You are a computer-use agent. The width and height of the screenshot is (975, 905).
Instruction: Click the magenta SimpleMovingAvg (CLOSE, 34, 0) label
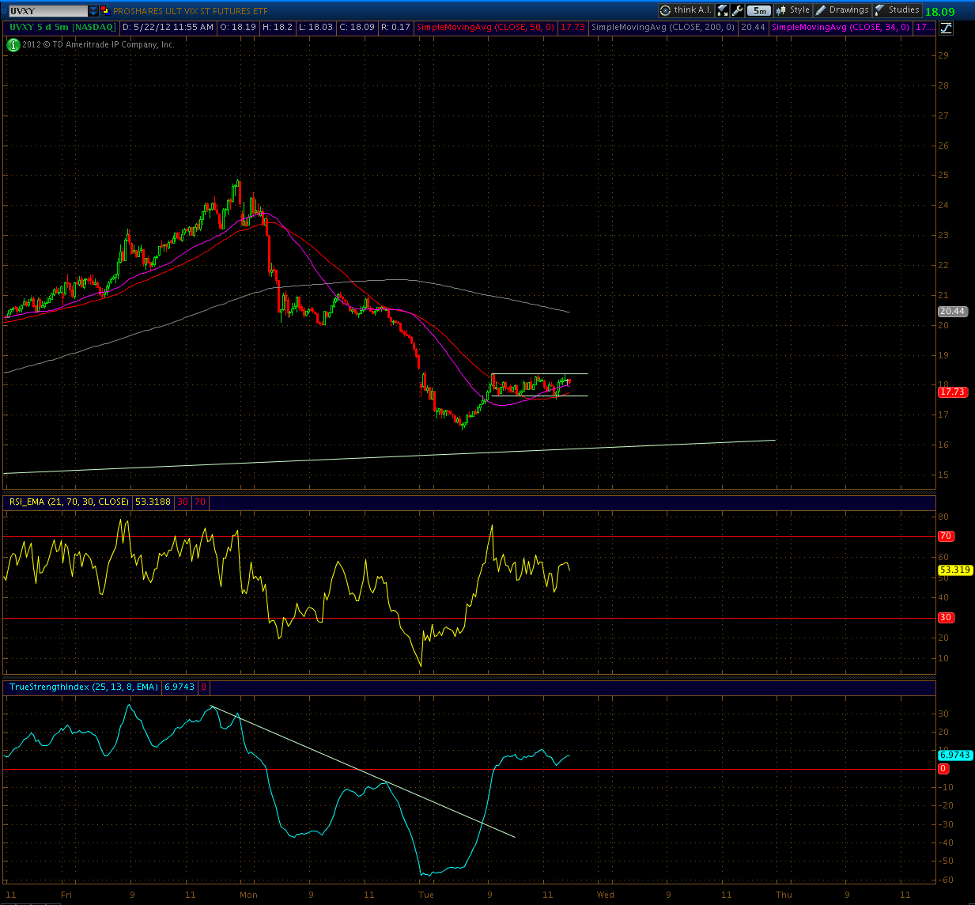click(841, 28)
